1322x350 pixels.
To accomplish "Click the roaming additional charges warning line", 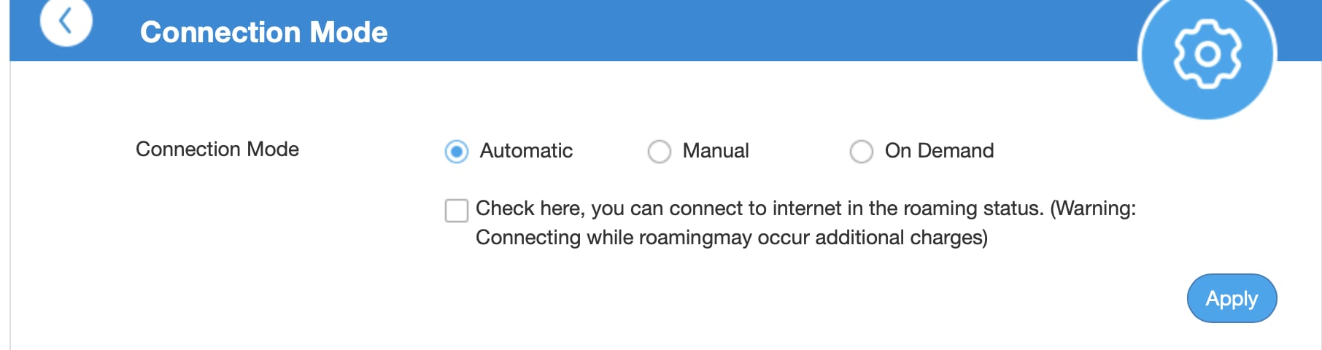I will [x=731, y=238].
